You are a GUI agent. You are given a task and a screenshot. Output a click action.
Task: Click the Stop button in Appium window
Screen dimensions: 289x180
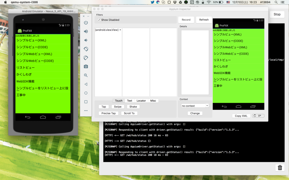pyautogui.click(x=277, y=14)
